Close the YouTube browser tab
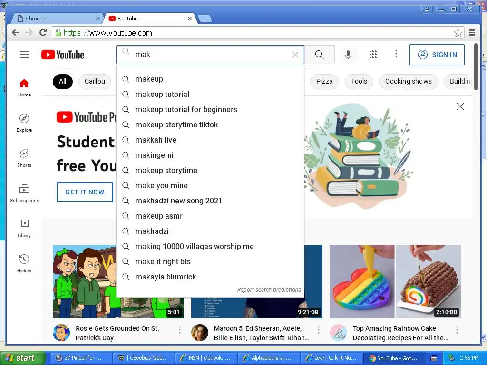 [x=190, y=19]
